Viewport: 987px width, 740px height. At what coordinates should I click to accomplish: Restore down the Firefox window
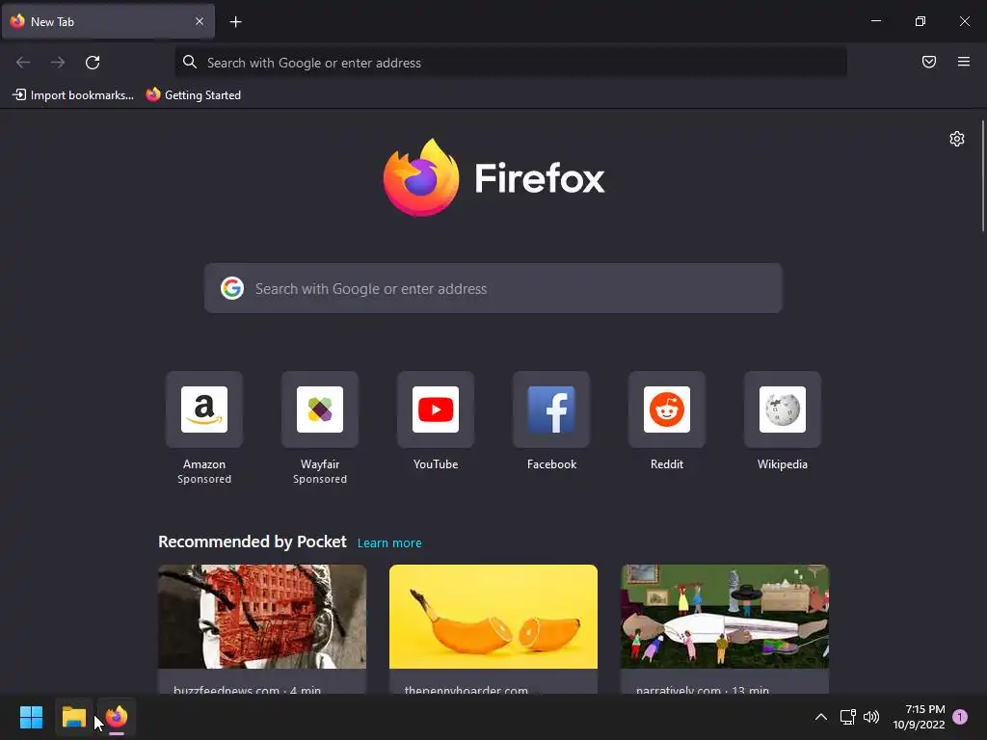click(x=920, y=21)
